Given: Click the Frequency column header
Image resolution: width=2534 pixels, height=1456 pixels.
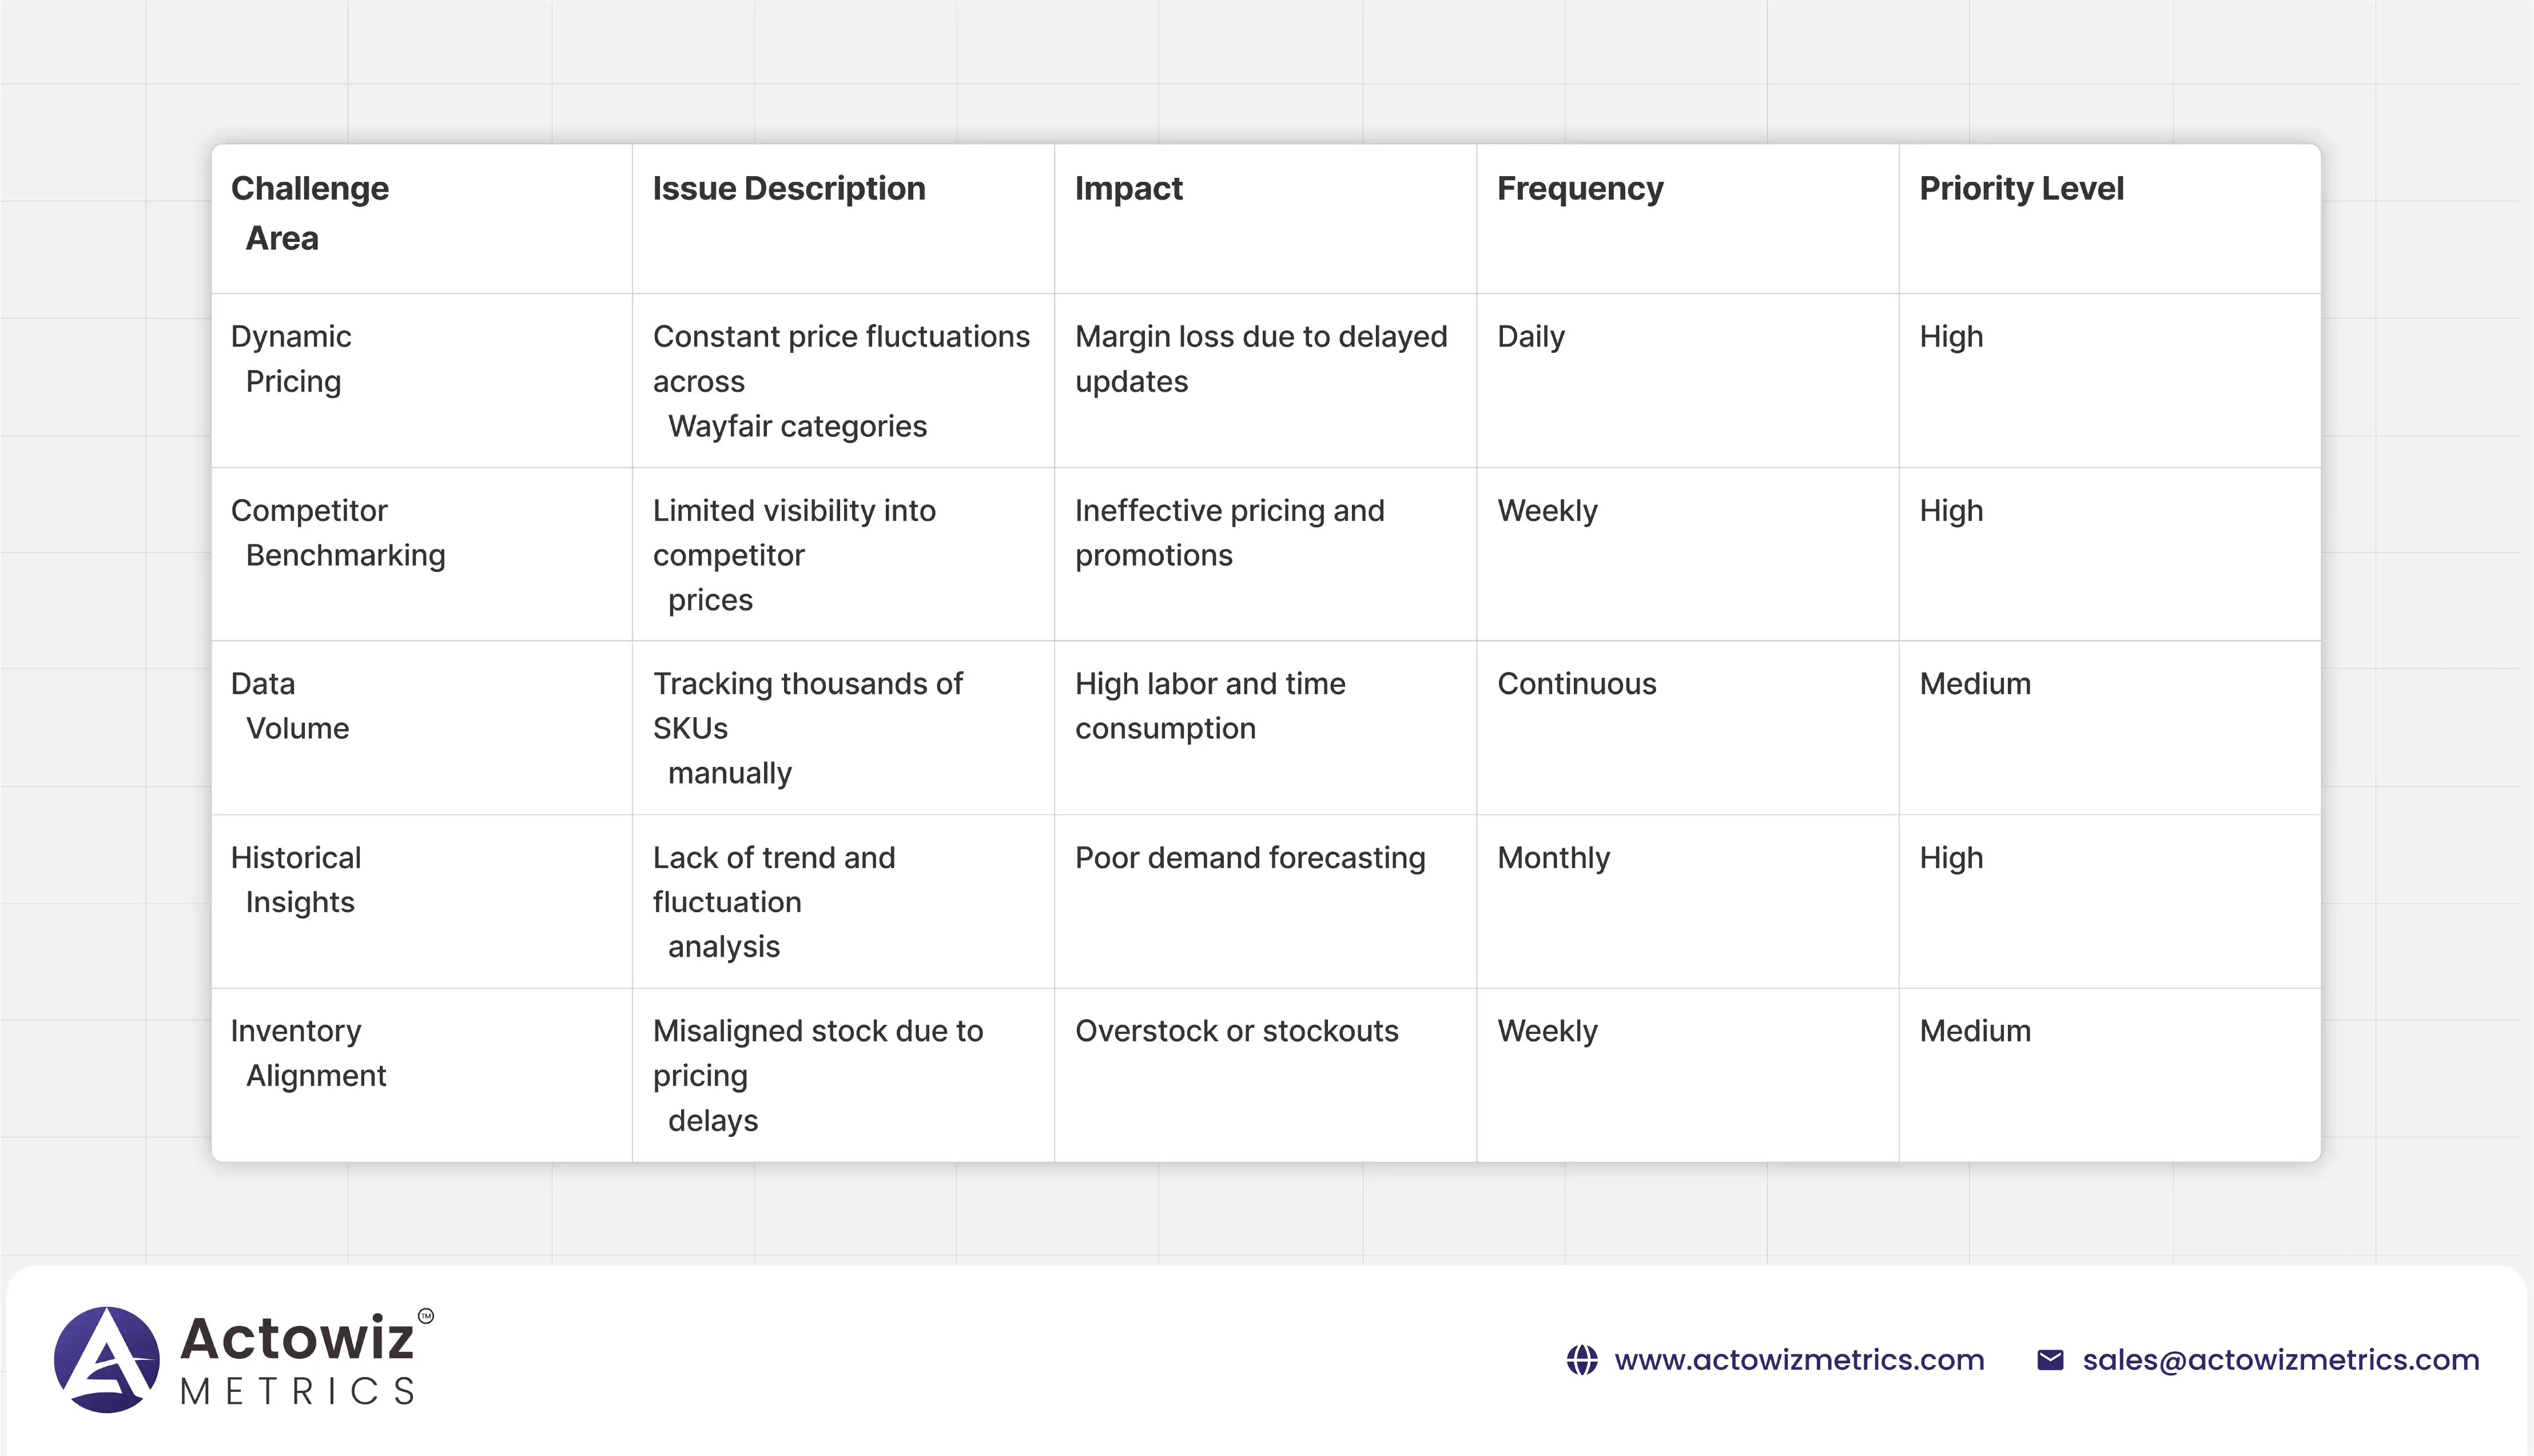Looking at the screenshot, I should click(1580, 188).
